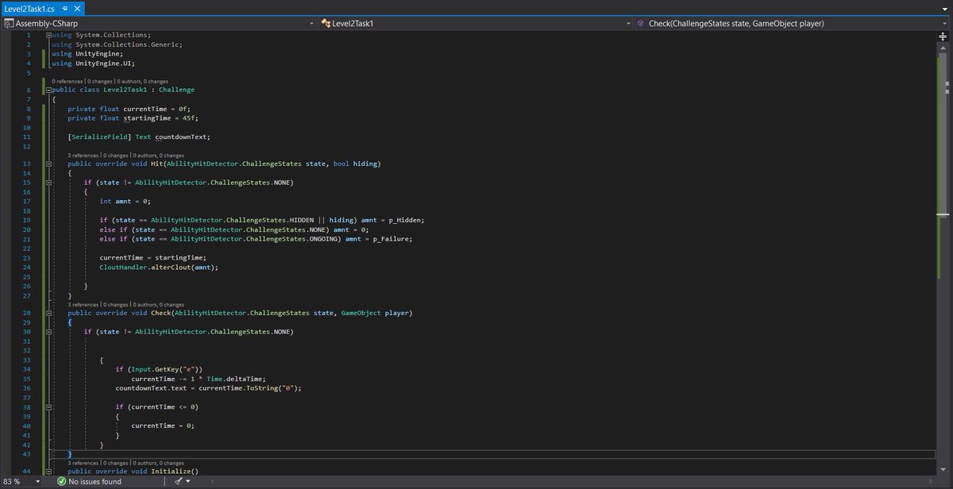This screenshot has height=489, width=953.
Task: Collapse the if block at line 15
Action: (x=48, y=183)
